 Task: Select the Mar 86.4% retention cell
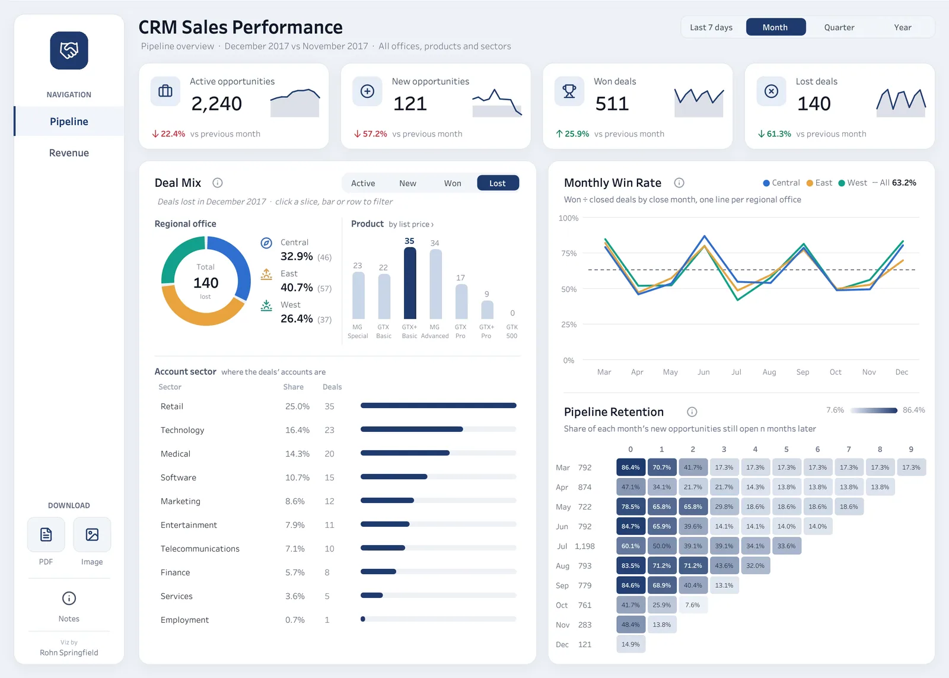[630, 467]
